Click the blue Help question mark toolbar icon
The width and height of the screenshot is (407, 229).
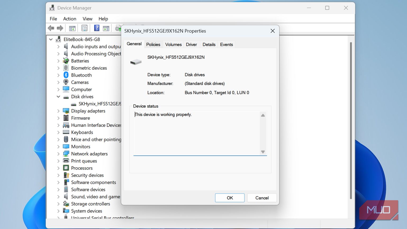point(97,28)
